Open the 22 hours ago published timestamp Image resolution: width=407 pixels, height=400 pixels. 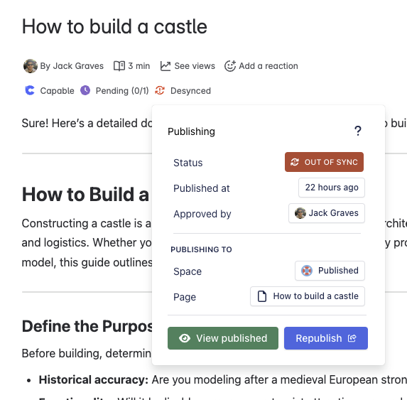(x=332, y=188)
